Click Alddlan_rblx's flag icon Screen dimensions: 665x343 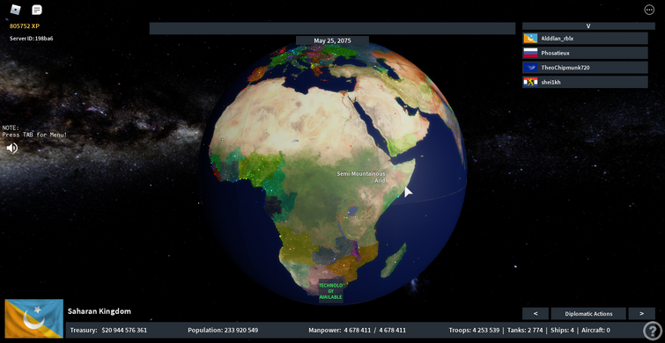click(x=530, y=39)
